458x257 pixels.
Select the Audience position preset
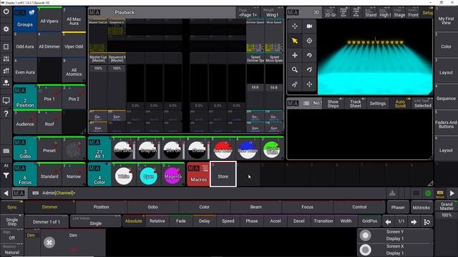pyautogui.click(x=25, y=122)
